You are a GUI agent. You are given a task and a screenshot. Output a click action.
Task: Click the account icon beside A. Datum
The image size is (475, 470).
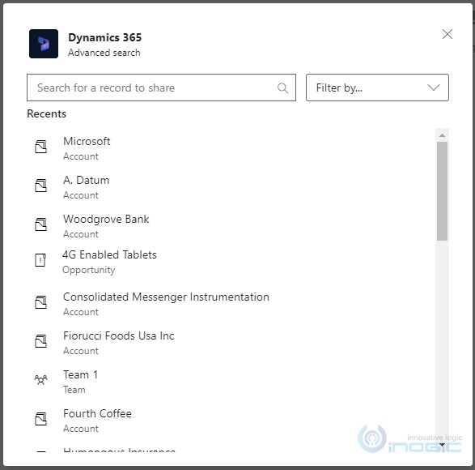40,186
